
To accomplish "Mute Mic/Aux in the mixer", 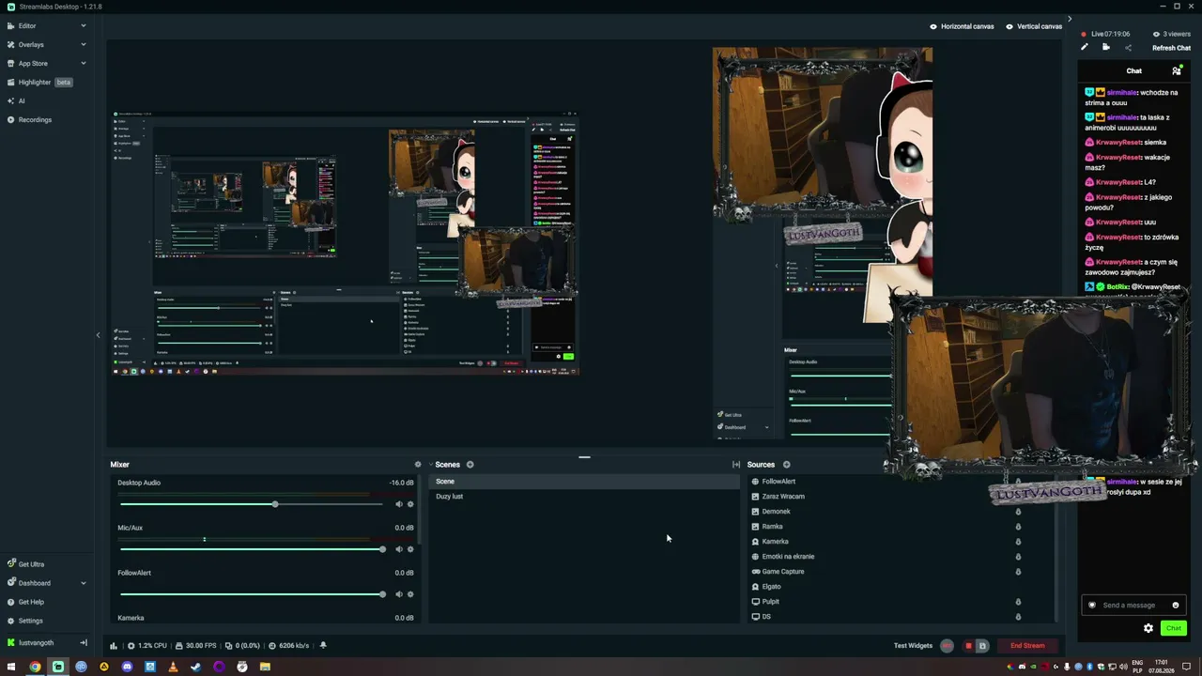I will (399, 549).
